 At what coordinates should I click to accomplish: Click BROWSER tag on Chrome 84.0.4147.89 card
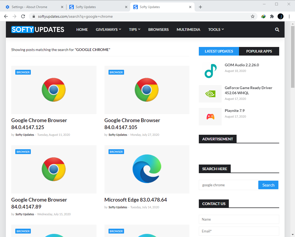(x=23, y=152)
